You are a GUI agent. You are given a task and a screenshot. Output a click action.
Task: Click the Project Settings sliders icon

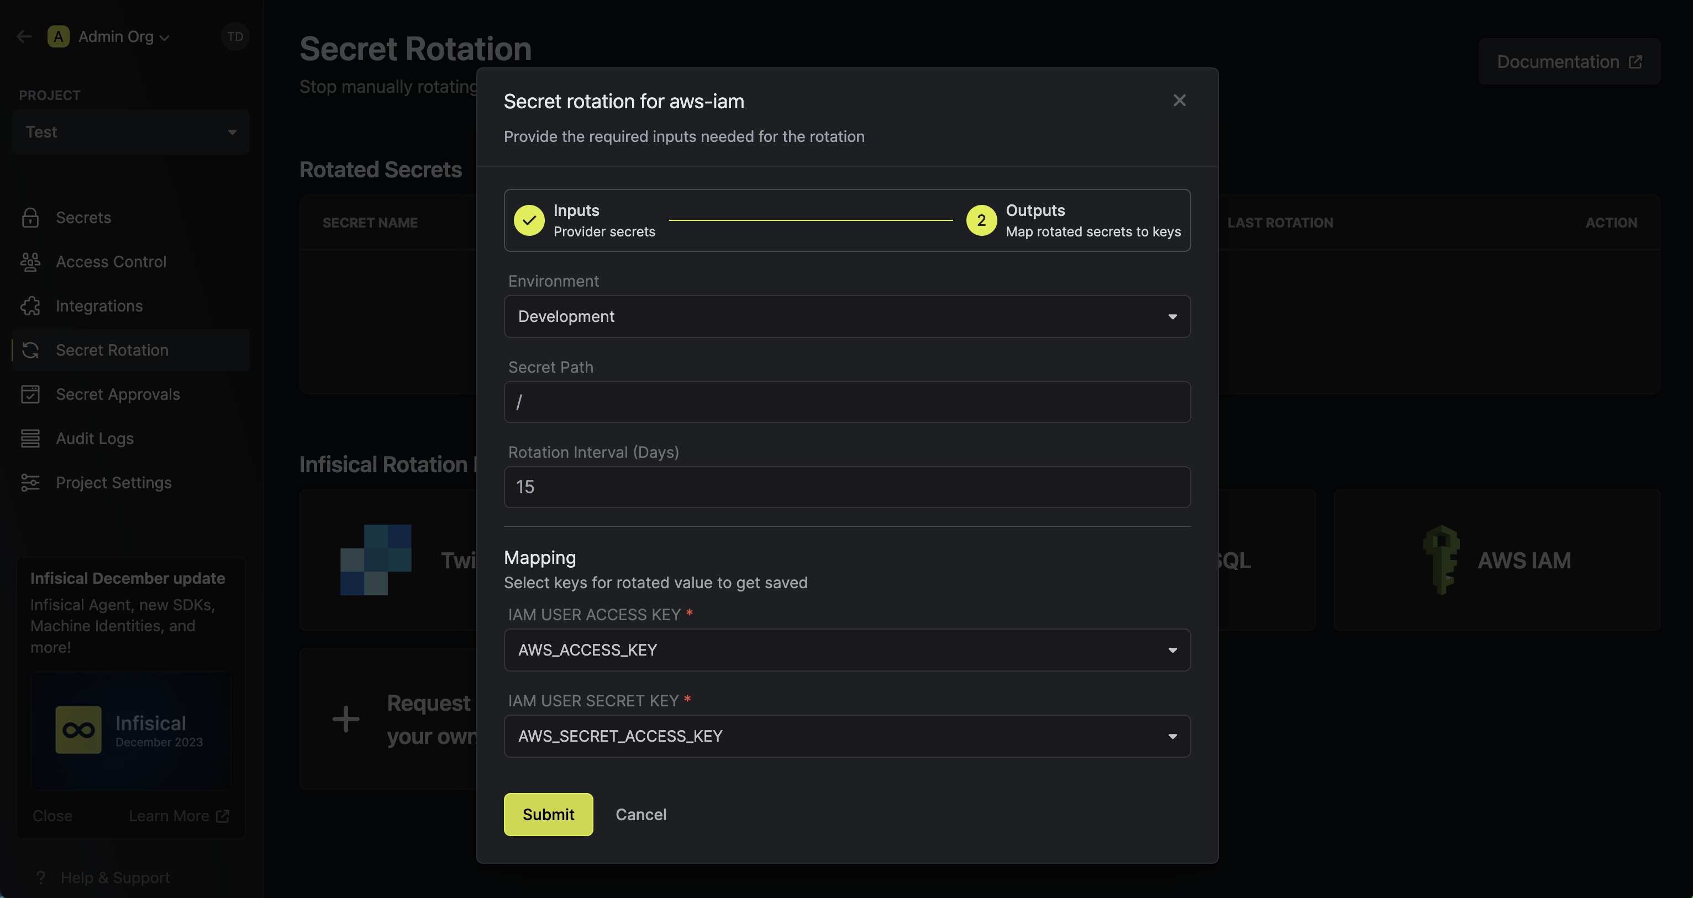click(x=30, y=483)
